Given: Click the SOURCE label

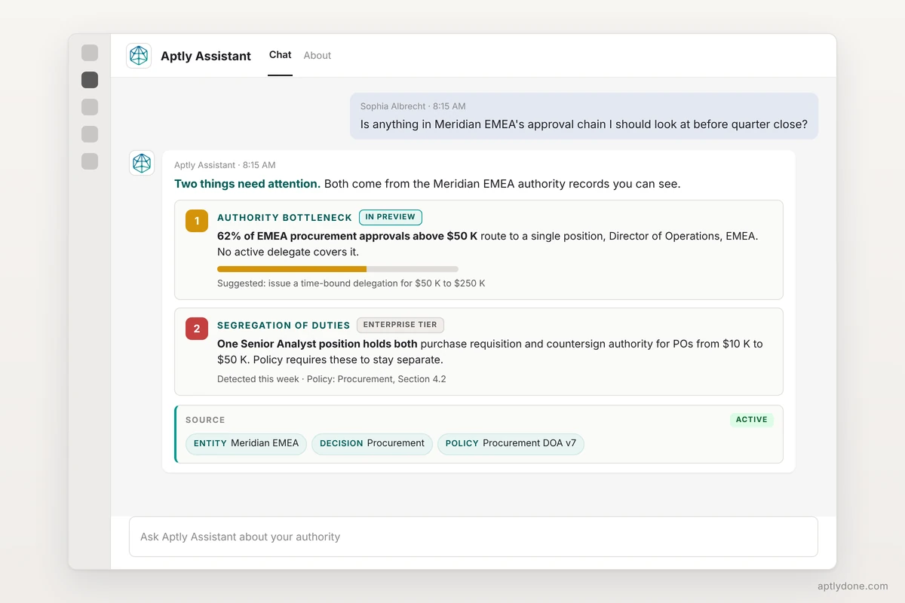Looking at the screenshot, I should 205,420.
